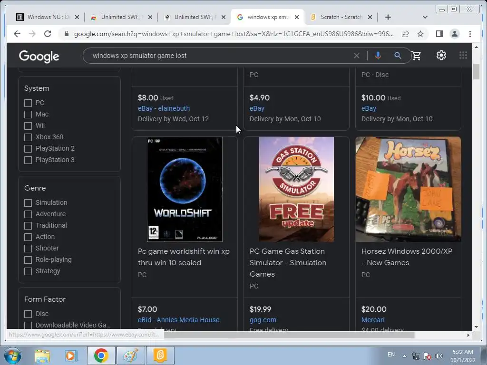
Task: Open Scratch app in taskbar
Action: pos(160,355)
